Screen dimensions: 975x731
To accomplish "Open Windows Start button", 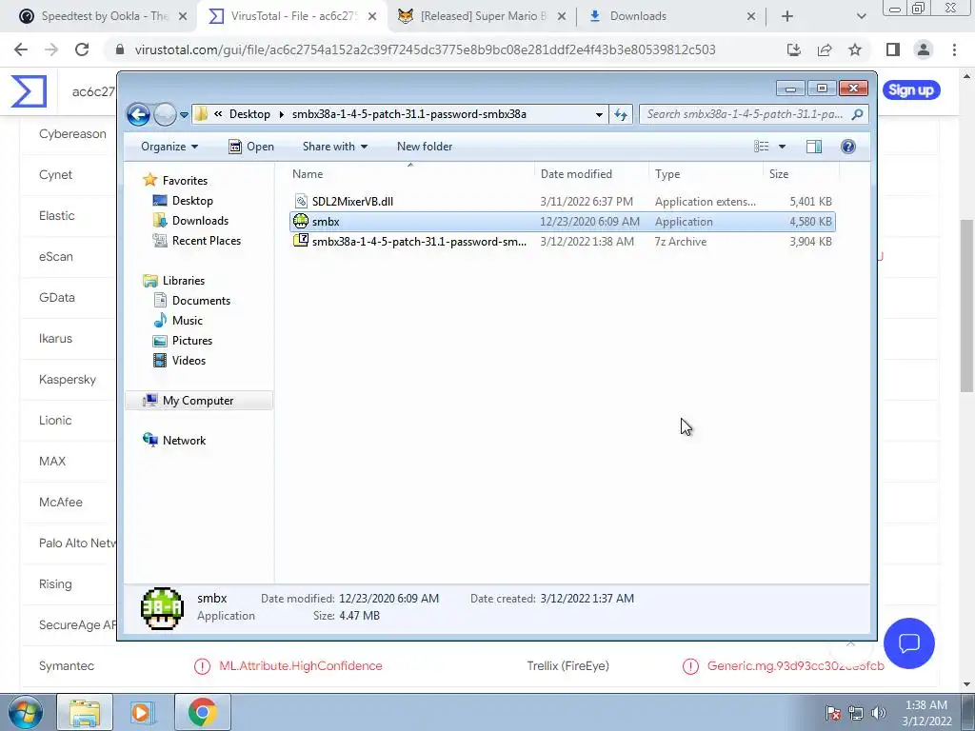I will click(x=26, y=712).
